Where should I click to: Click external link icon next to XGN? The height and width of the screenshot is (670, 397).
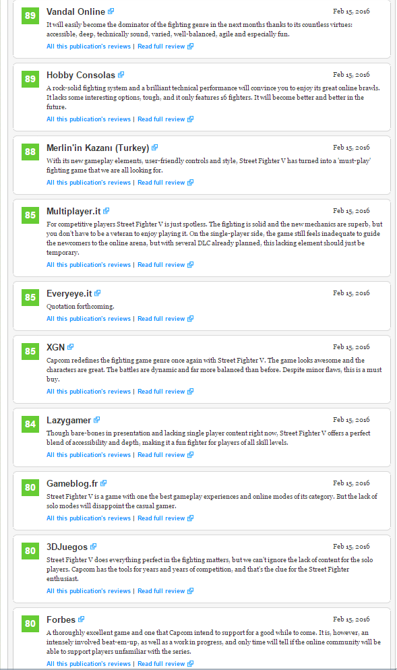(x=71, y=347)
